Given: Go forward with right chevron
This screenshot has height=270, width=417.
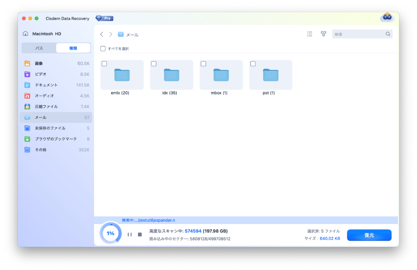Looking at the screenshot, I should coord(110,35).
